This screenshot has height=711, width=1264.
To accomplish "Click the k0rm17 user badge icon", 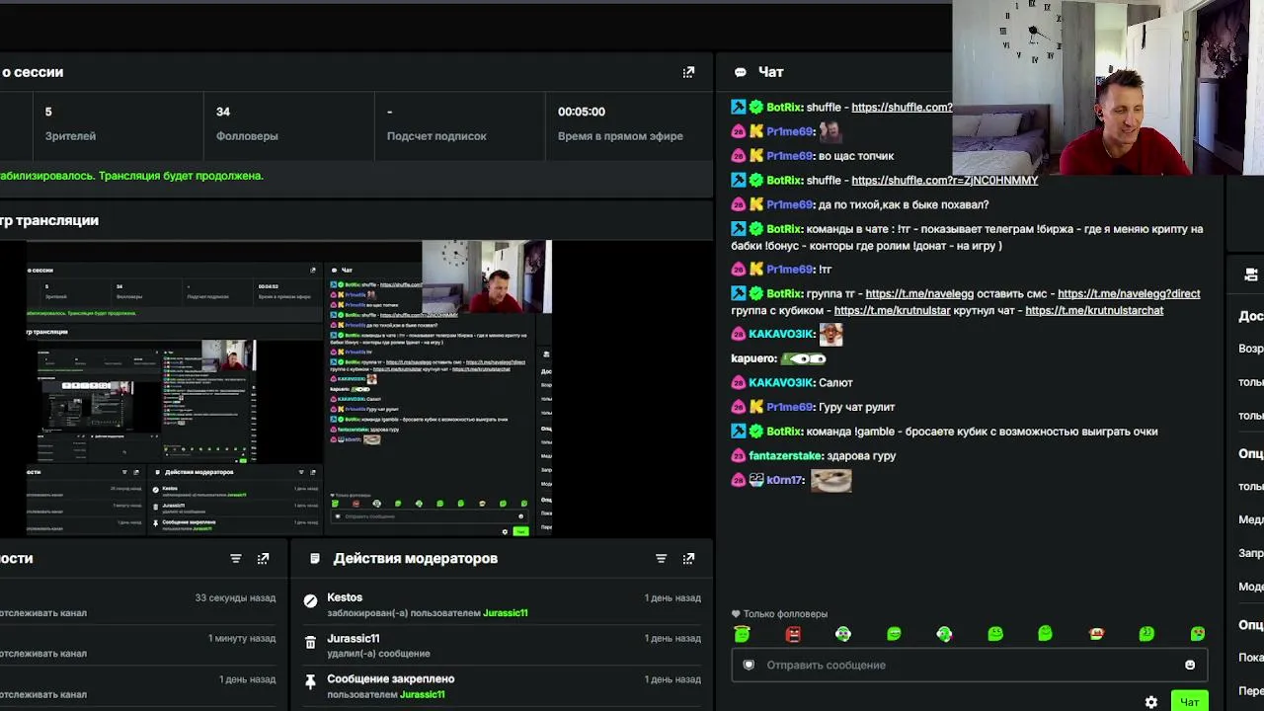I will click(756, 480).
